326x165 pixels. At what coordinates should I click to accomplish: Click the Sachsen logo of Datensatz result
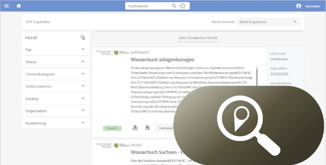click(121, 53)
